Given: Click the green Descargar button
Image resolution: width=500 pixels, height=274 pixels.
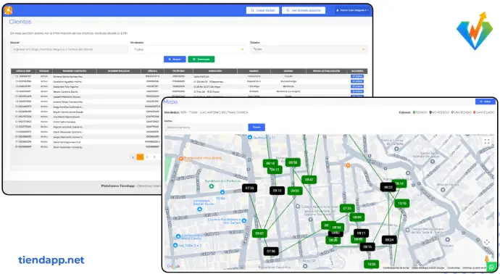Looking at the screenshot, I should tap(201, 59).
